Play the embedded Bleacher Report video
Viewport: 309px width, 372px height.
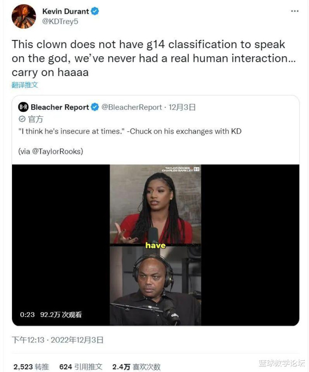[x=155, y=245]
